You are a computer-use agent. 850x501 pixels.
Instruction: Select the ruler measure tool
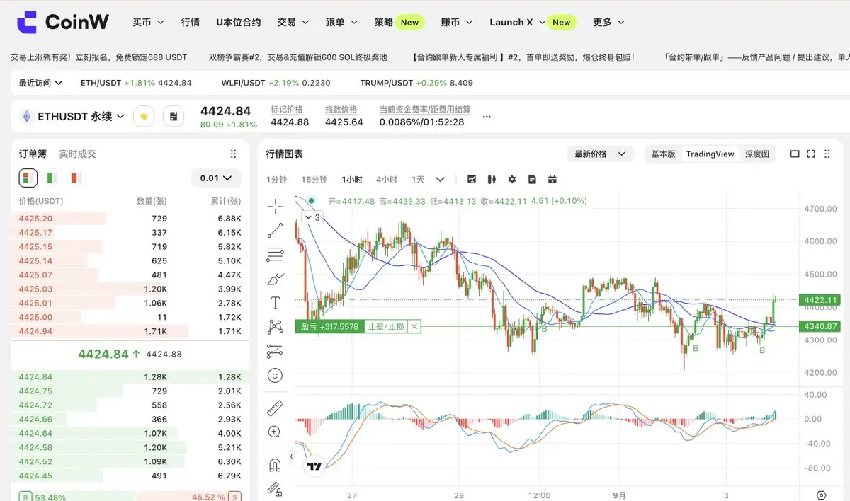275,408
